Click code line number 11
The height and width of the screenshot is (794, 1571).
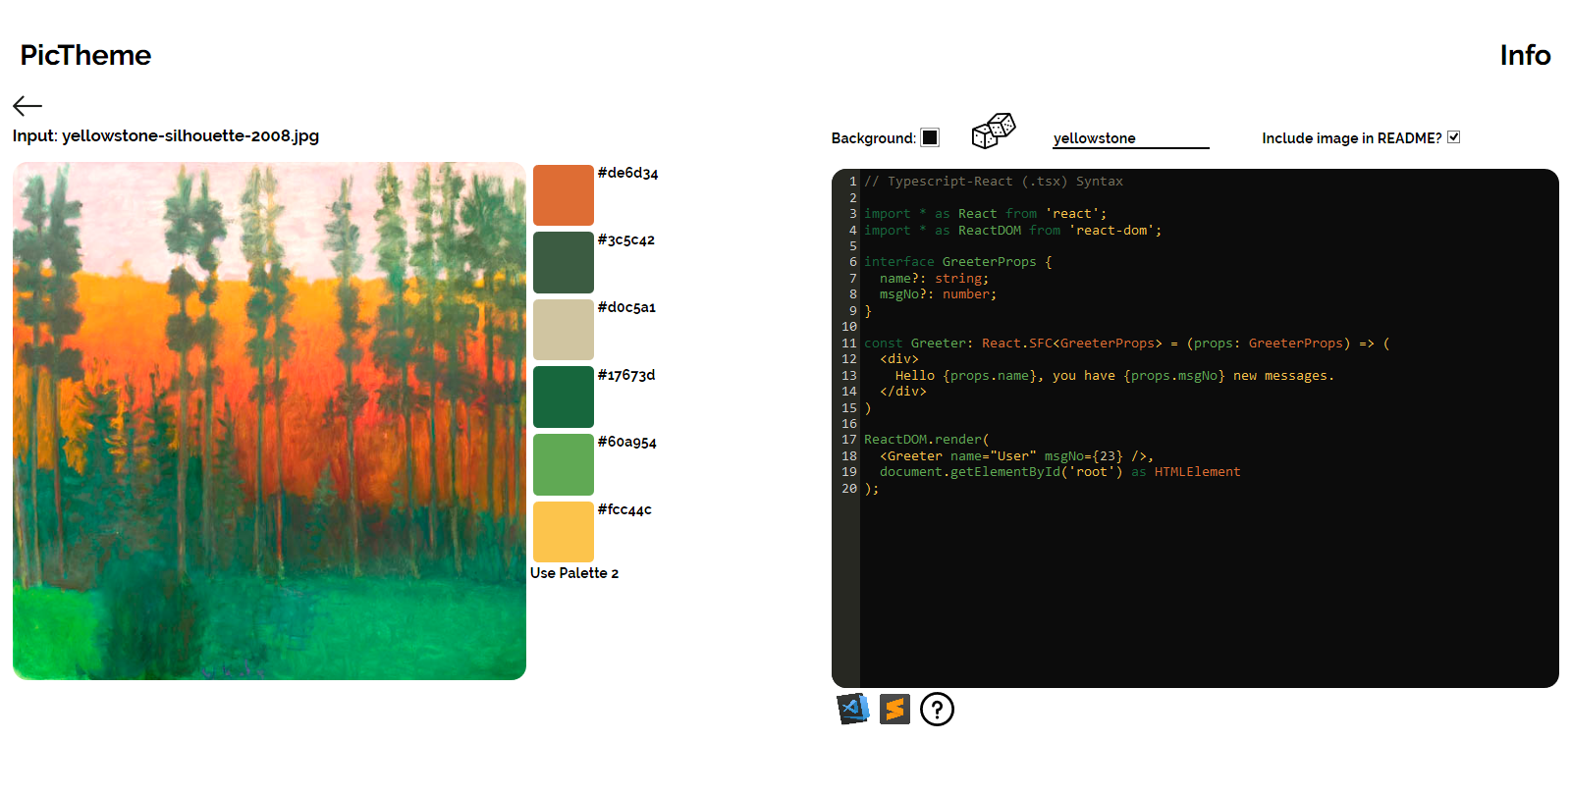[x=848, y=344]
